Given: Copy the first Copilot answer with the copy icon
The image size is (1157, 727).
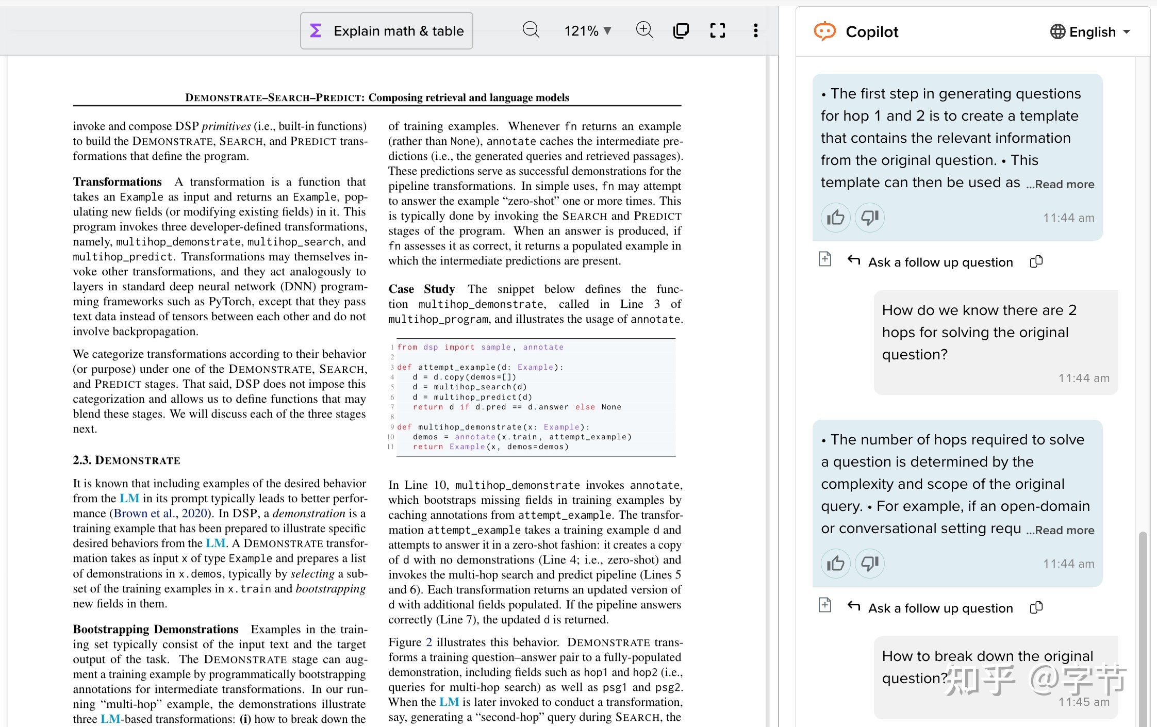Looking at the screenshot, I should [1036, 262].
